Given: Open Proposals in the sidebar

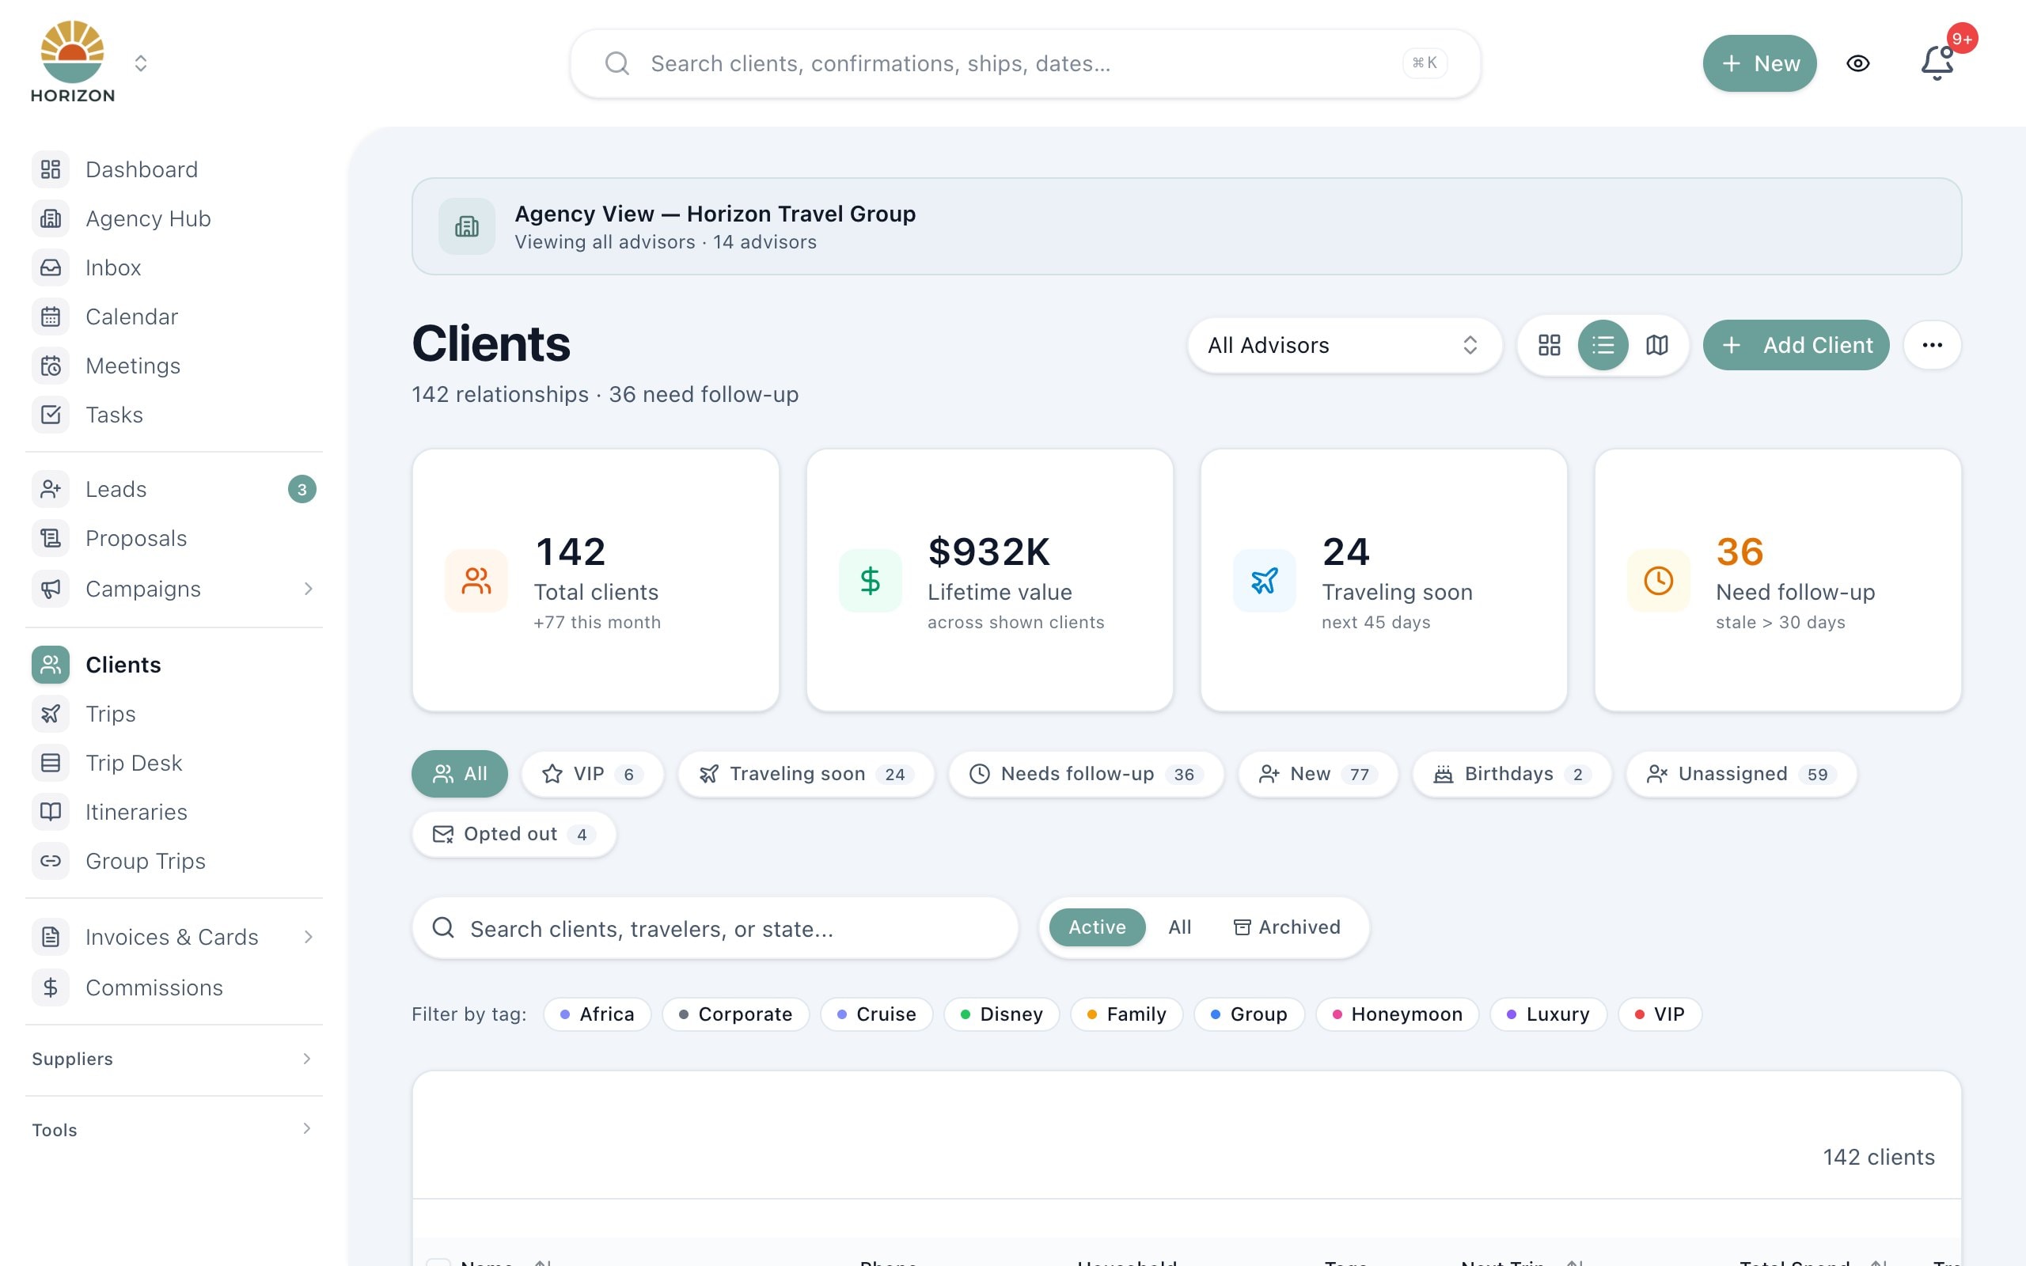Looking at the screenshot, I should [x=174, y=538].
